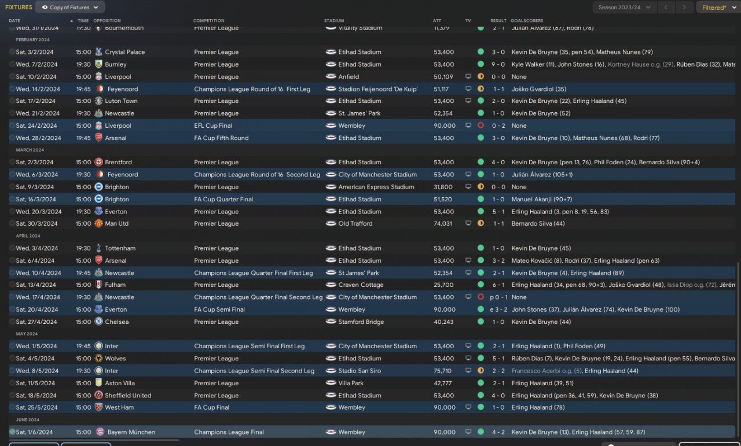
Task: Open the Bayern München opposition link
Action: pos(131,432)
